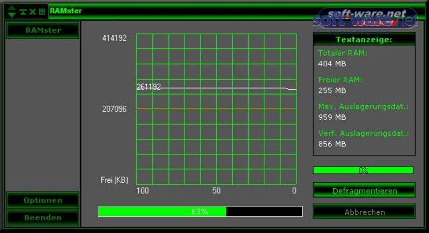Click the RAMster title bar text
The image size is (429, 233).
[x=65, y=11]
